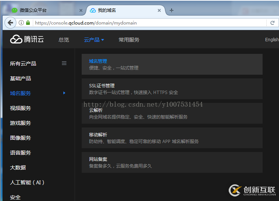Reload the page with the refresh icon

pos(272,23)
